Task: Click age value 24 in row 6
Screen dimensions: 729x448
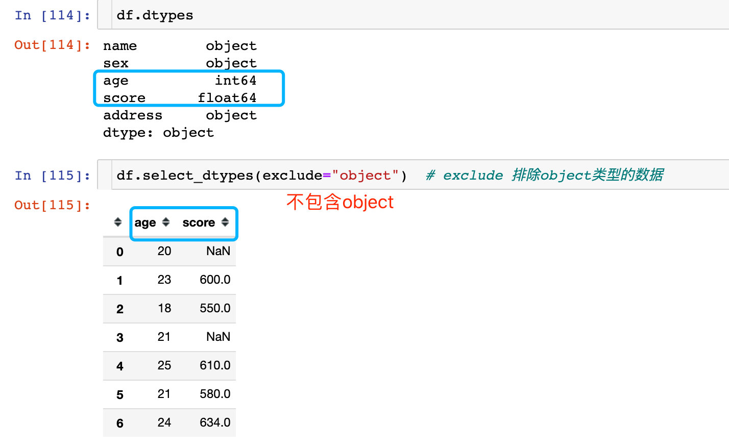Action: tap(164, 422)
